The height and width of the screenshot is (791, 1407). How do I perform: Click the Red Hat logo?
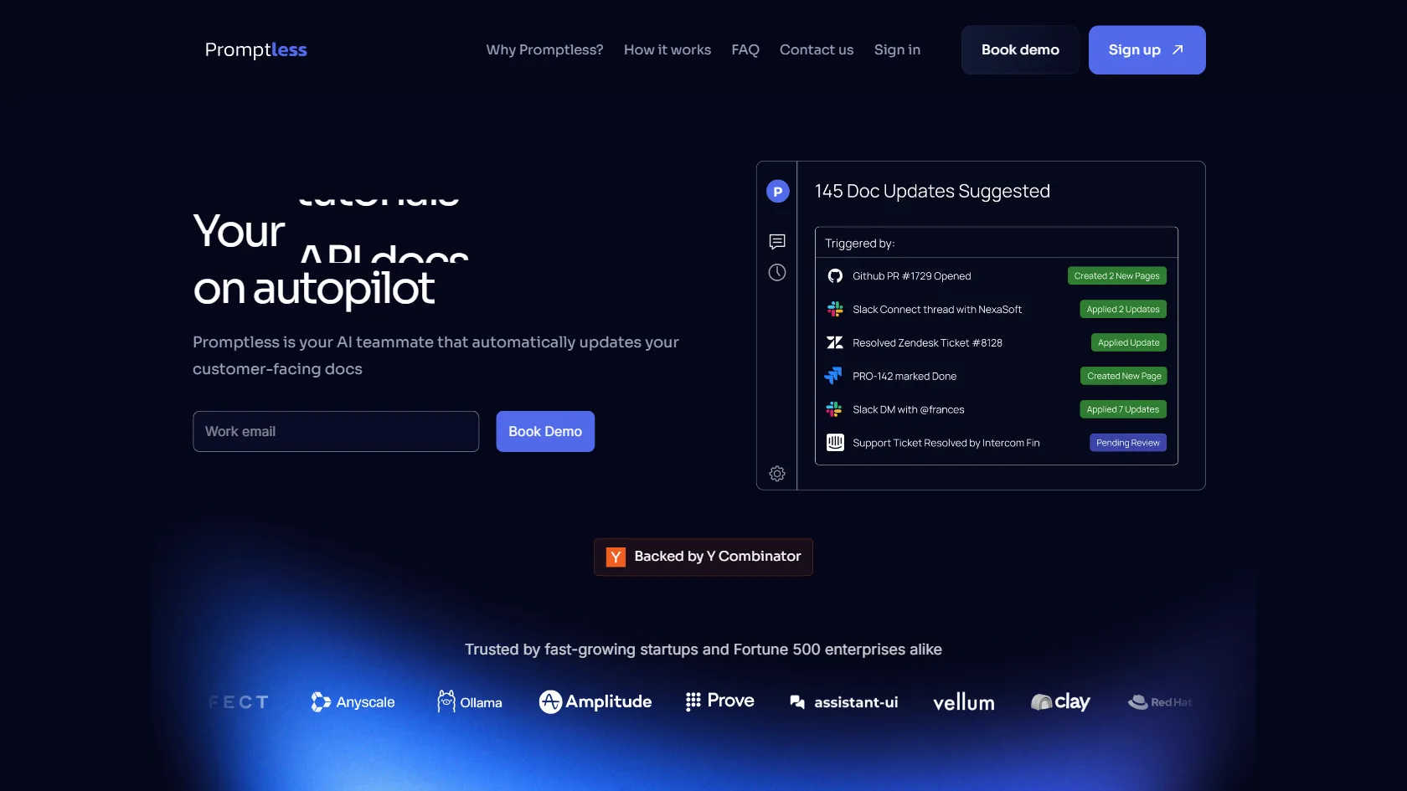pos(1160,701)
